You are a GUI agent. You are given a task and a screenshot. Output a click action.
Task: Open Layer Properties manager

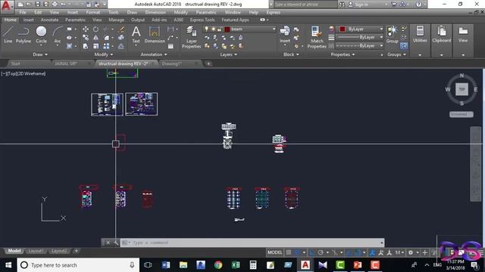click(x=192, y=37)
